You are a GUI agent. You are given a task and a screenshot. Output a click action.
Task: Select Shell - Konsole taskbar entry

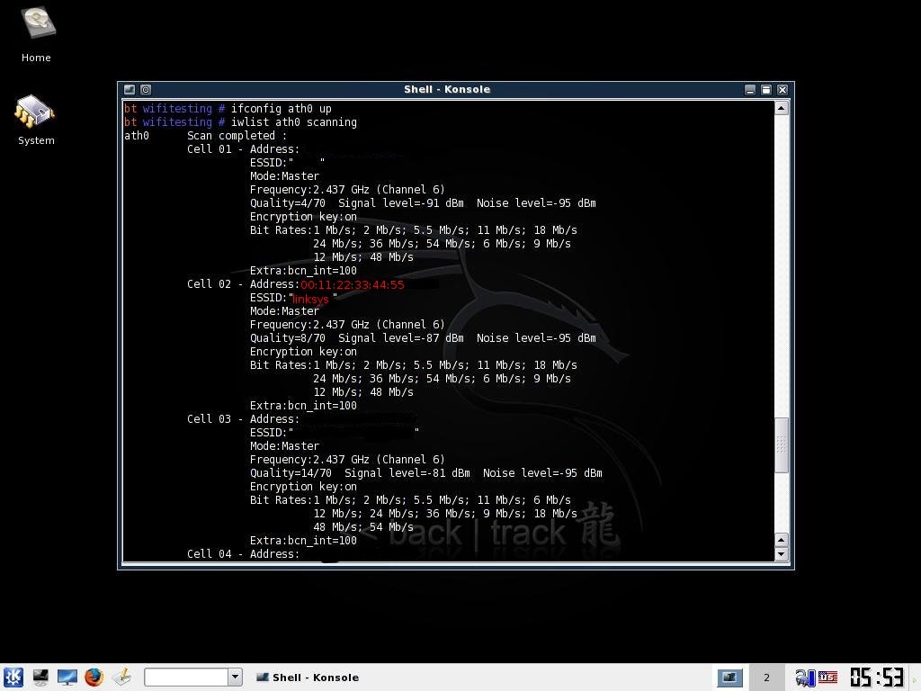308,678
